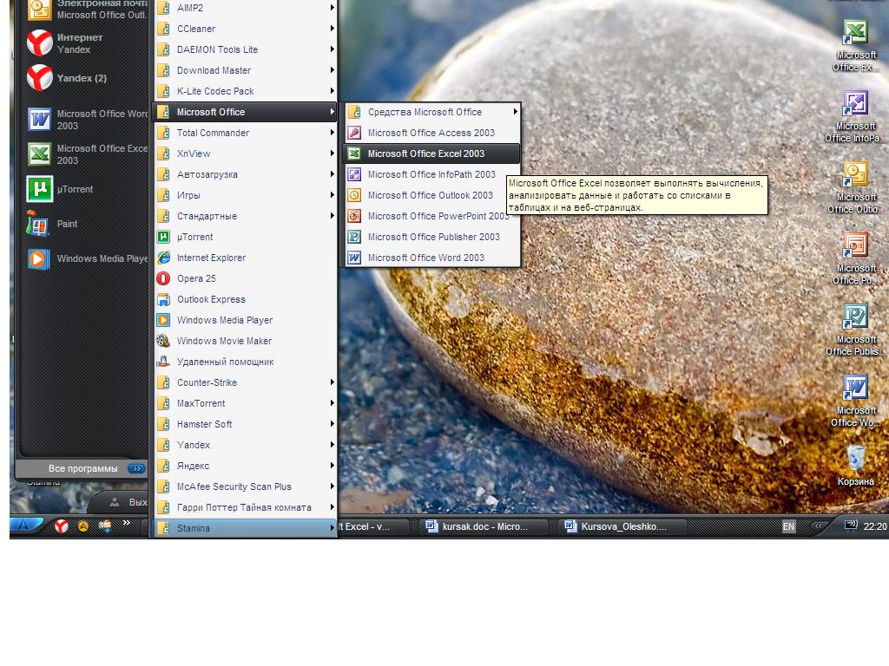Expand K-Lite Codec Pack folder arrow
The image size is (889, 666).
click(x=333, y=90)
